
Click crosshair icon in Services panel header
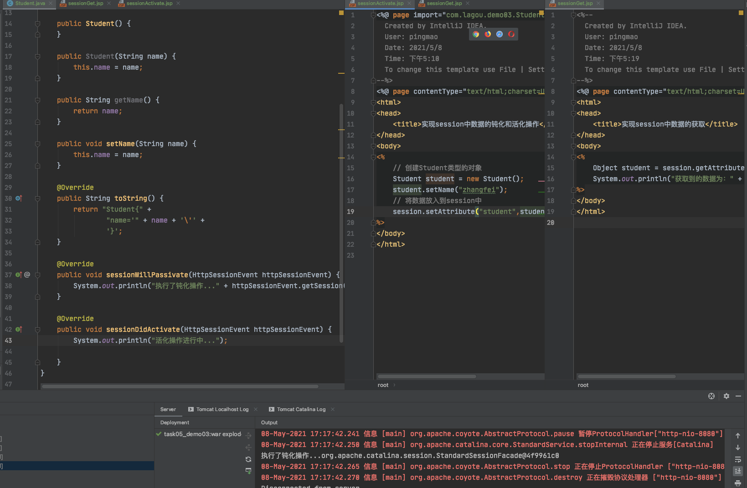point(711,396)
